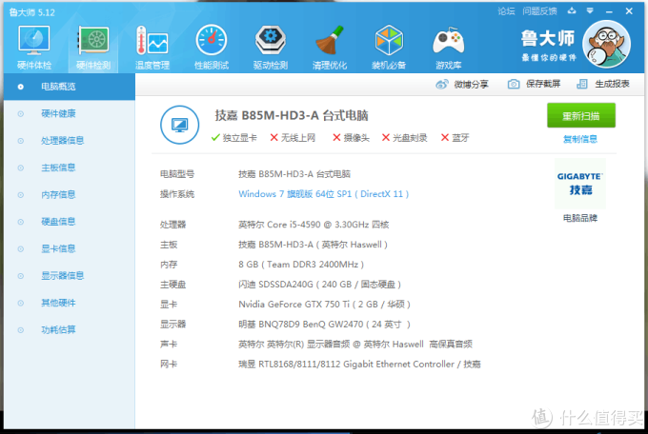Launch 性能测试 performance test gauge icon

(x=212, y=47)
